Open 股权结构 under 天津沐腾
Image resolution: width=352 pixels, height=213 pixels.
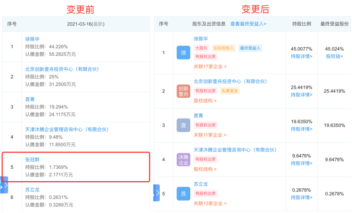coord(205,169)
